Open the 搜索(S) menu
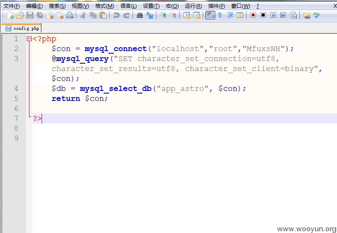The height and width of the screenshot is (233, 337). tap(57, 6)
